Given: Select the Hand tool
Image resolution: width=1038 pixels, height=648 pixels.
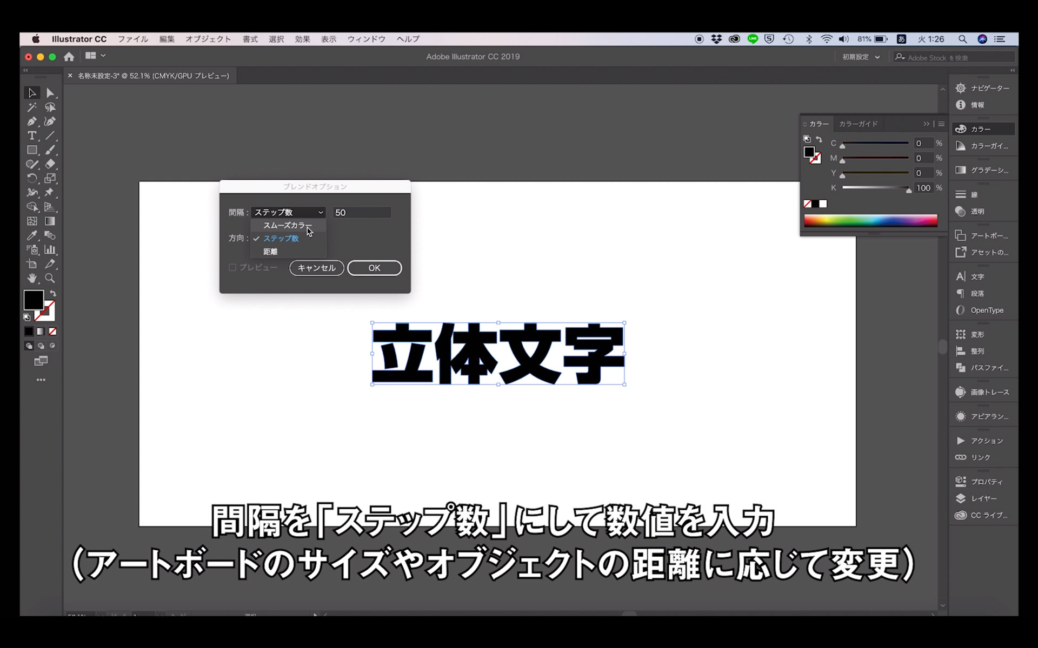Looking at the screenshot, I should [32, 278].
